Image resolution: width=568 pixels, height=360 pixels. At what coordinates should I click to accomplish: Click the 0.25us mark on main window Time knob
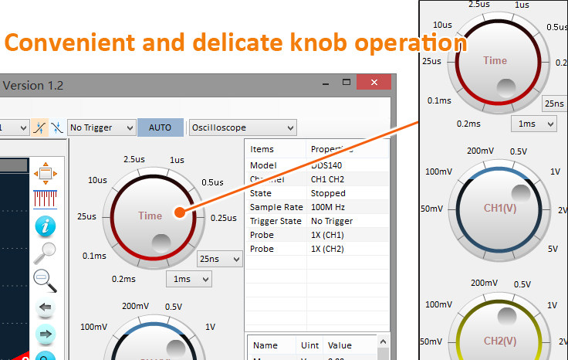(224, 218)
